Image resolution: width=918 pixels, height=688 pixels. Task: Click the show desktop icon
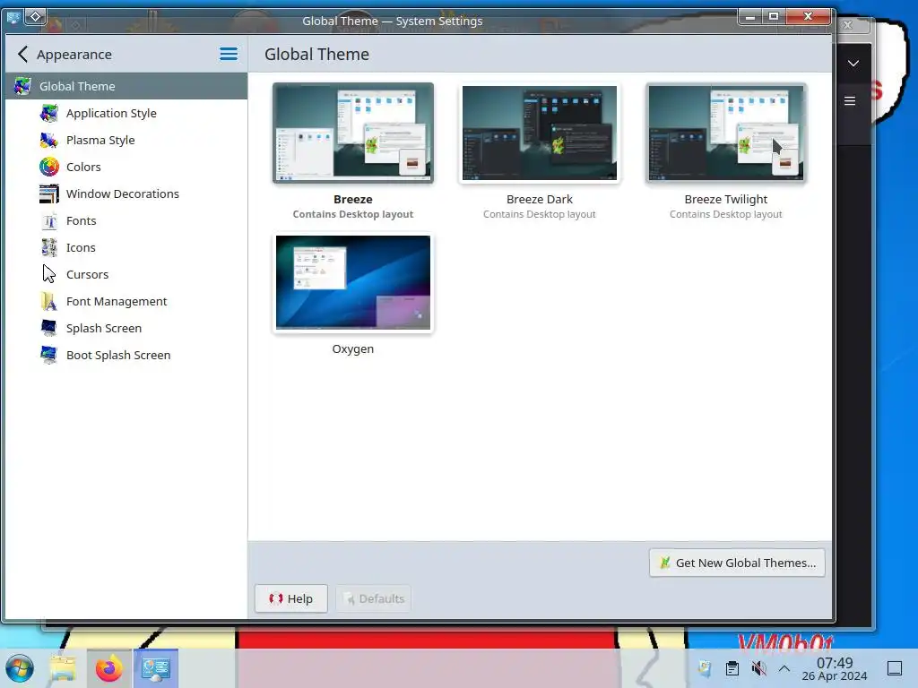click(x=895, y=668)
